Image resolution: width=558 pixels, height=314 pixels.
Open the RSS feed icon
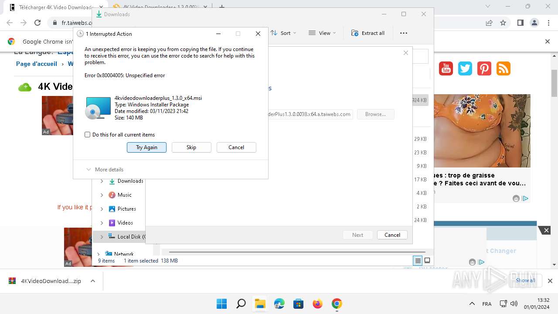(x=503, y=68)
